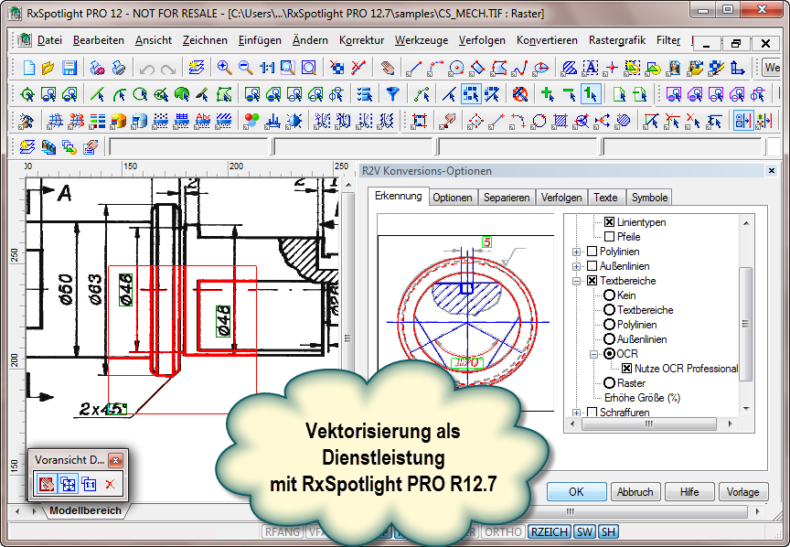
Task: Click red X in Voransicht toolbar
Action: click(x=110, y=484)
